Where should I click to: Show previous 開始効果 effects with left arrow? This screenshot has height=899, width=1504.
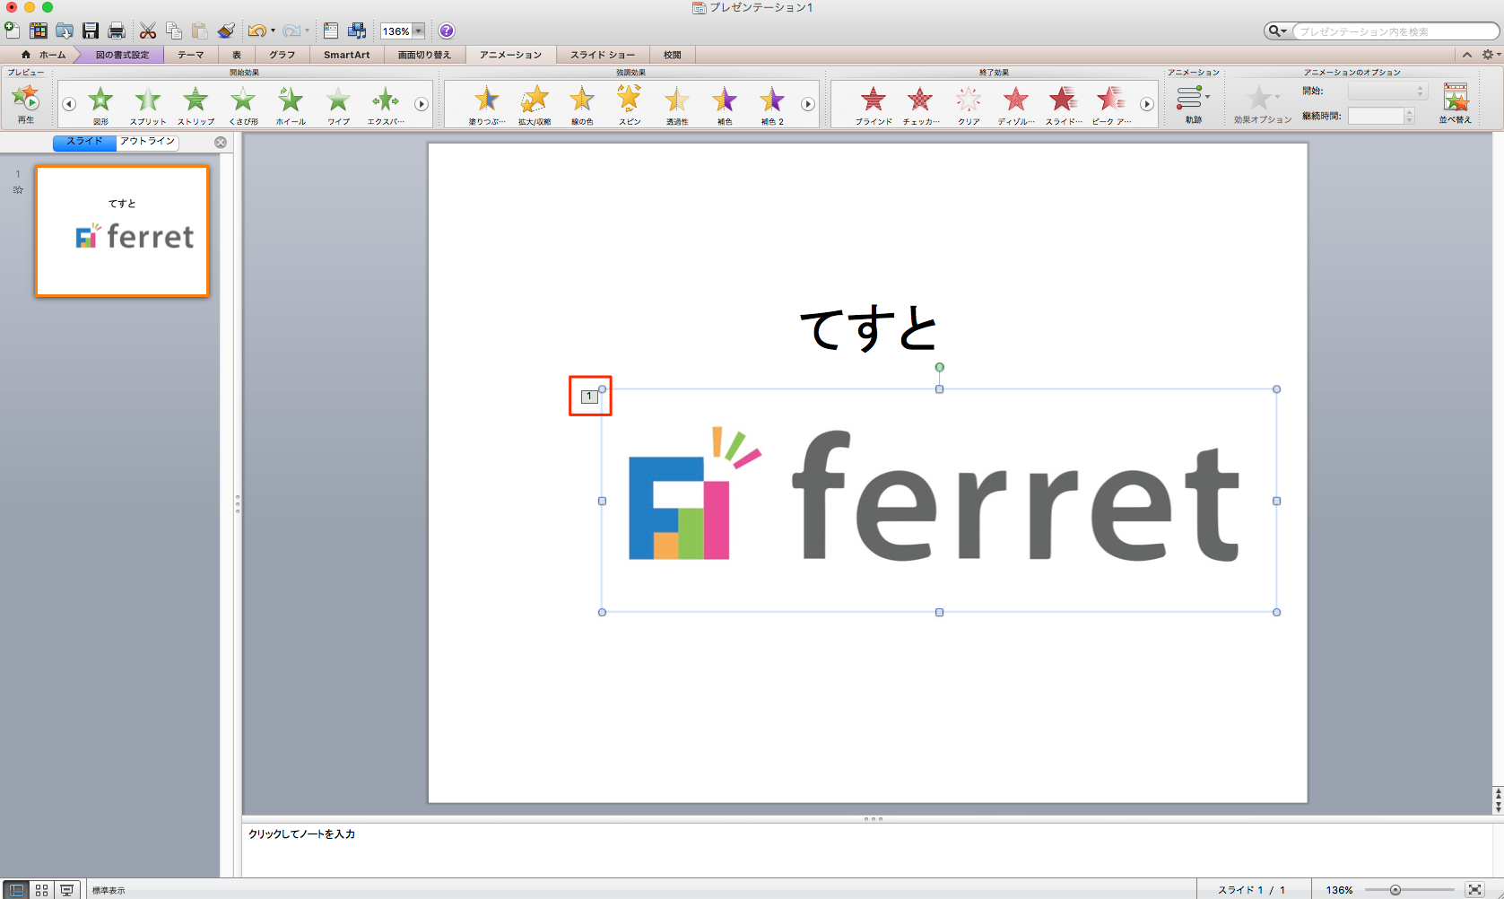[69, 104]
